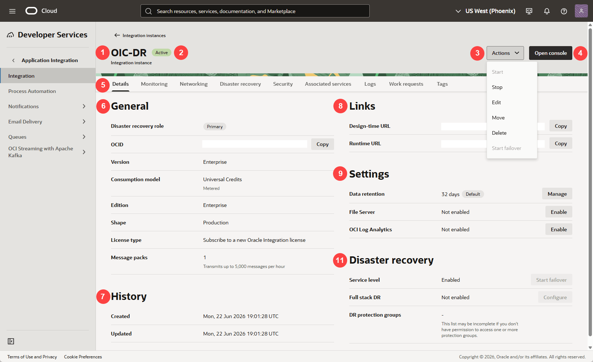This screenshot has width=593, height=362.
Task: Switch to the Networking tab
Action: (x=194, y=84)
